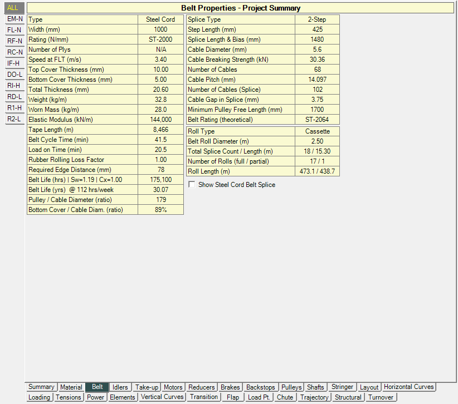Switch to the EM-N side tab

pos(14,19)
